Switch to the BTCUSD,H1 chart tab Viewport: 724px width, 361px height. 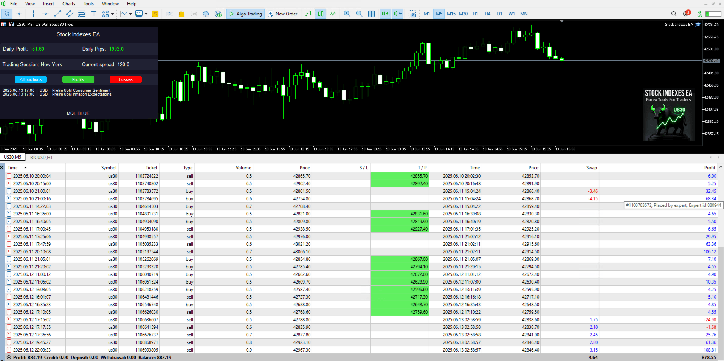(41, 158)
